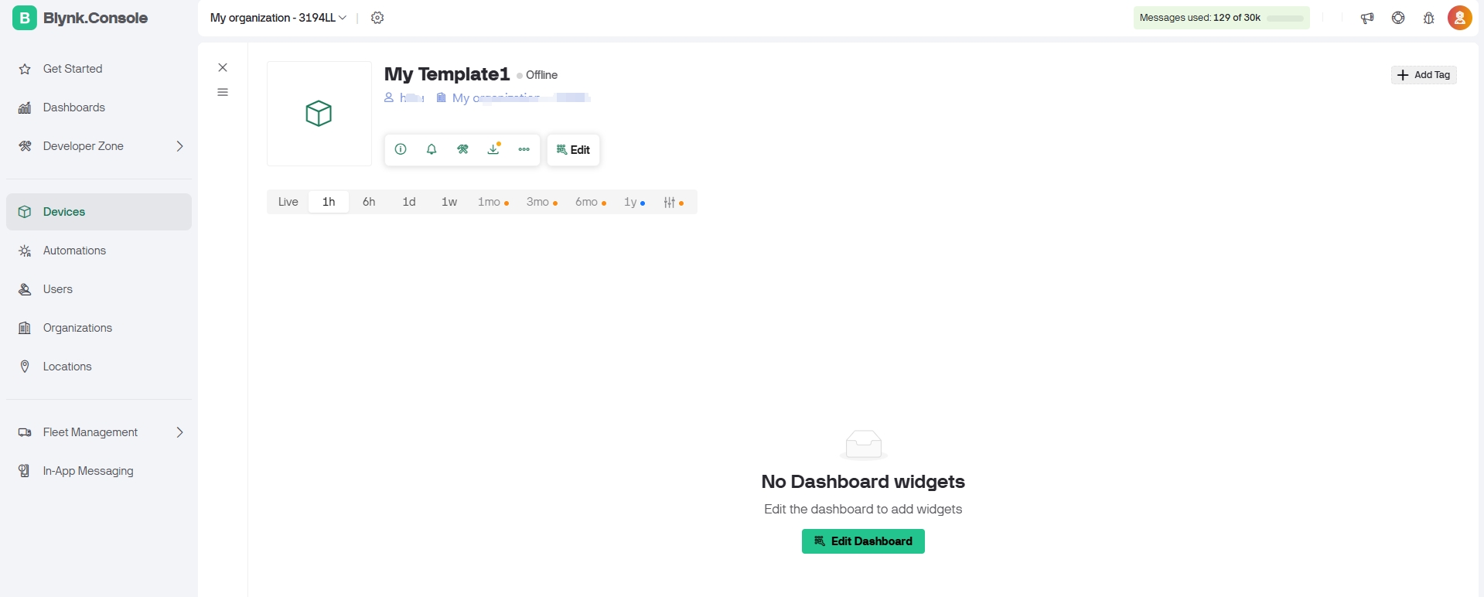This screenshot has height=597, width=1484.
Task: Go to Get Started
Action: [99, 69]
